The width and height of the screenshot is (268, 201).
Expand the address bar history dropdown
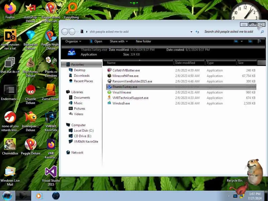pos(191,32)
